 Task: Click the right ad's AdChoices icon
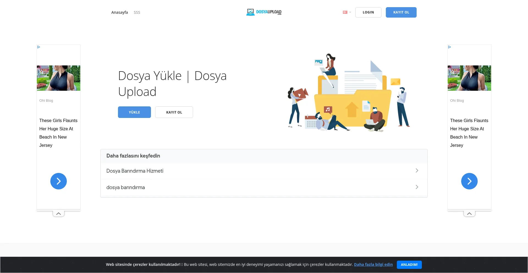[x=450, y=47]
